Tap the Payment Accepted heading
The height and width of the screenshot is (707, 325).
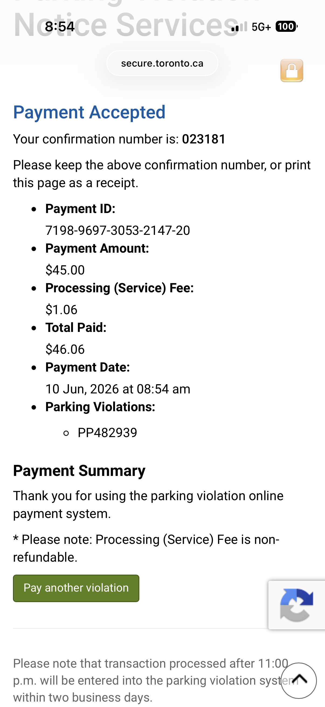click(x=89, y=112)
